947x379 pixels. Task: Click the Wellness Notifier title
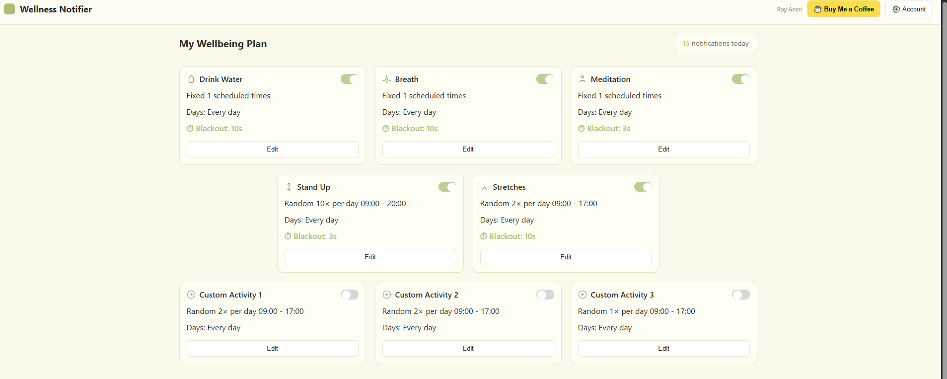pyautogui.click(x=56, y=9)
